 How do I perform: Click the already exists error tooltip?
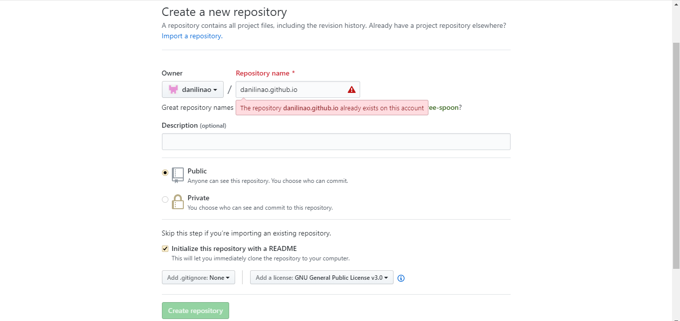pyautogui.click(x=332, y=108)
